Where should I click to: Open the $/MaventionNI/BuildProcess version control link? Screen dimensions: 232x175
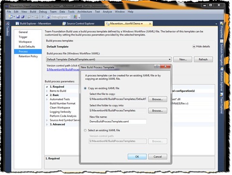(x=63, y=69)
